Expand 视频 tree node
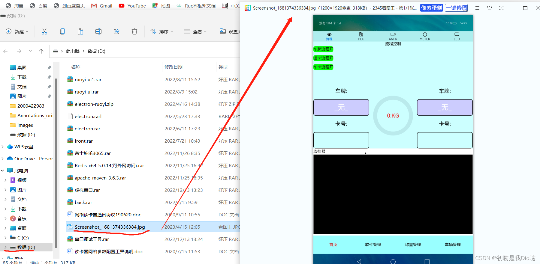Viewport: 540px width, 264px height. click(5, 180)
